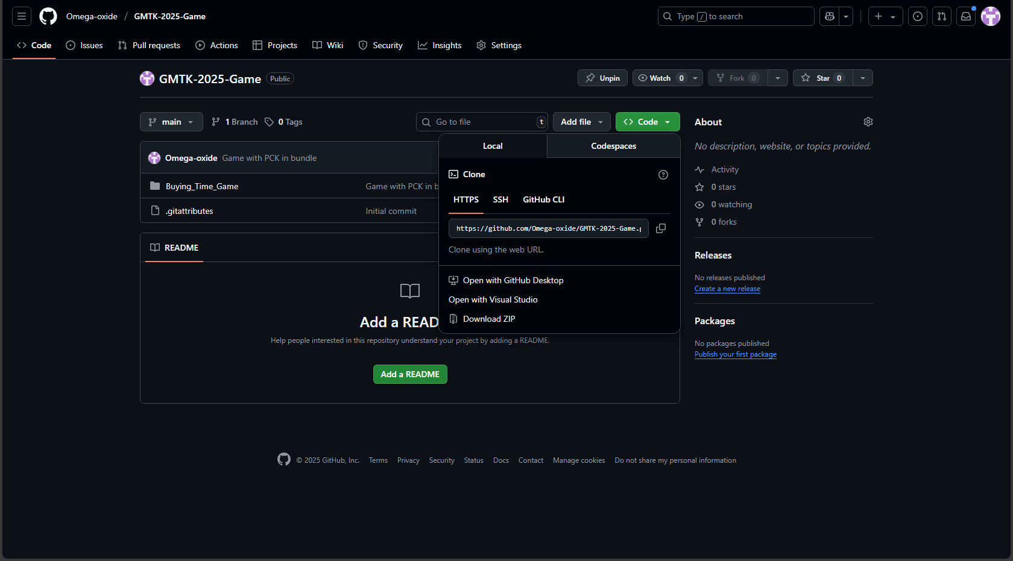Image resolution: width=1013 pixels, height=561 pixels.
Task: Focus the Go to file search box
Action: (x=482, y=122)
